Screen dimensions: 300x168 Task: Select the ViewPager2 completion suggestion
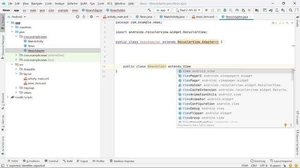235,76
